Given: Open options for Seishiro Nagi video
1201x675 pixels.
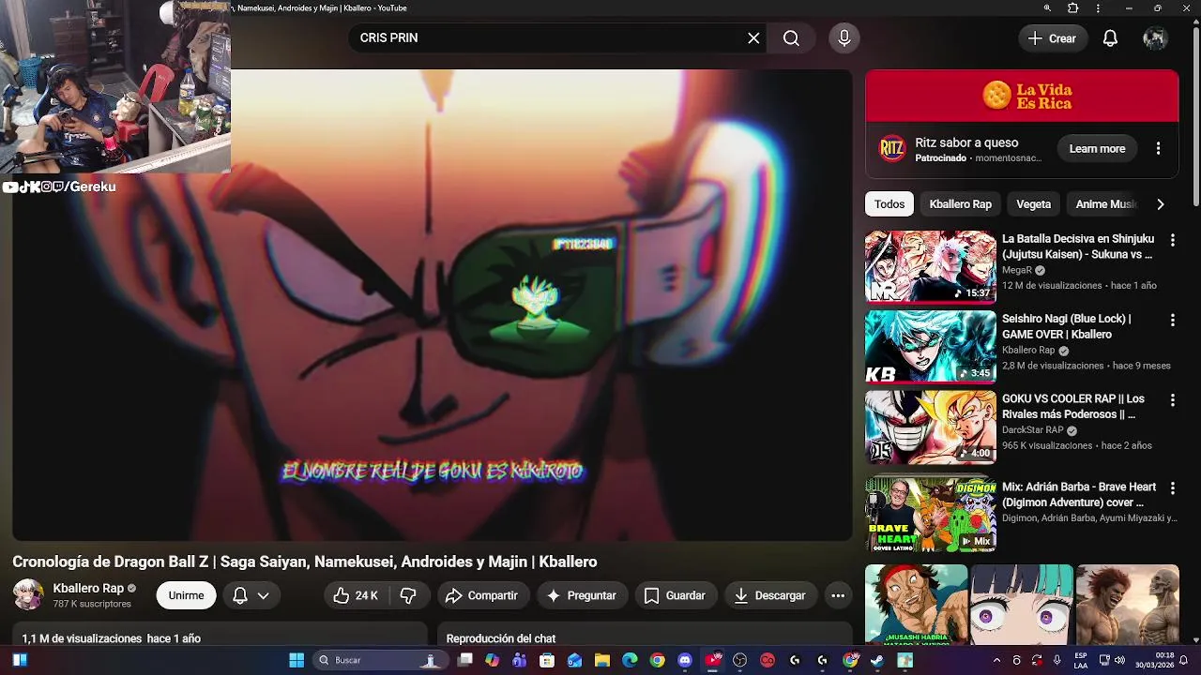Looking at the screenshot, I should [x=1172, y=320].
